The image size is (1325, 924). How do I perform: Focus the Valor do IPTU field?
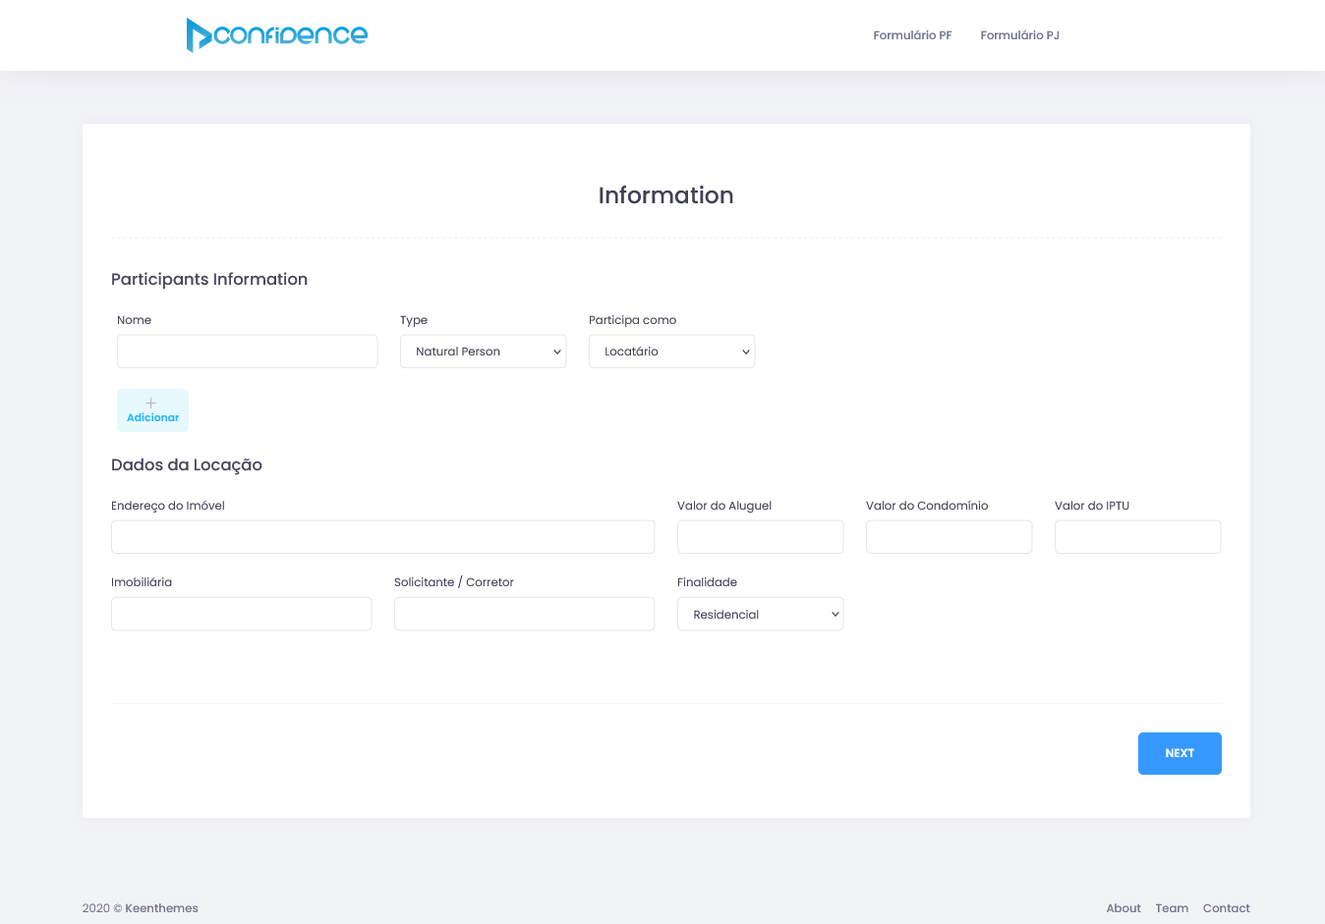[x=1137, y=537]
